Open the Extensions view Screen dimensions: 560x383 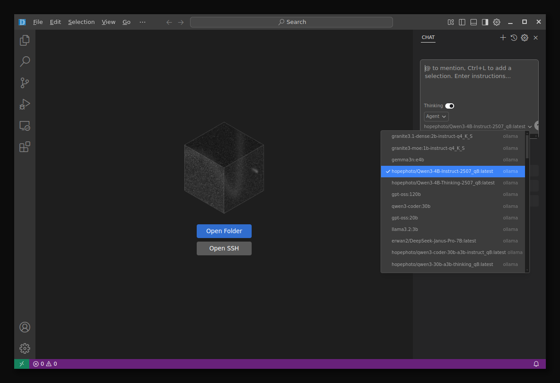(x=25, y=147)
